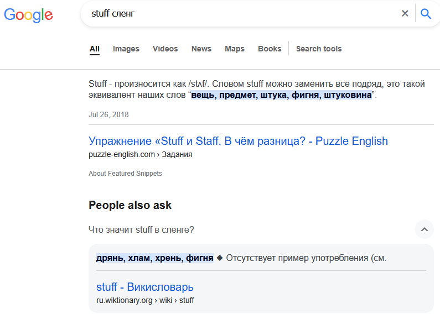Viewport: 440px width, 319px height.
Task: Click ru.wiktionary.org breadcrumb URL
Action: pos(145,300)
